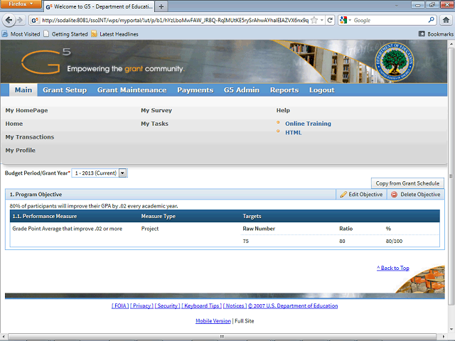Click the horizontal scrollbar thumb
This screenshot has height=341, width=455.
tap(222, 336)
